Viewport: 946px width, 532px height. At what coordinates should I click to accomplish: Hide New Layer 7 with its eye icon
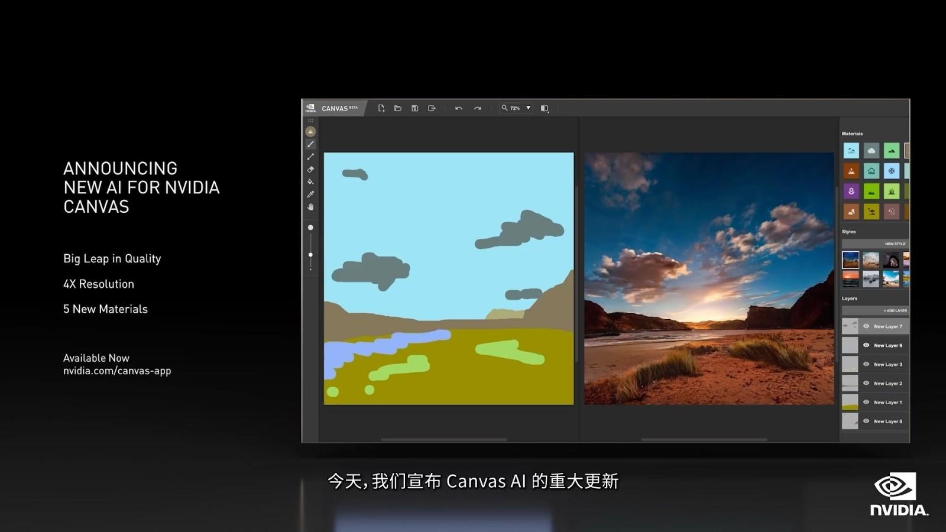pos(866,326)
